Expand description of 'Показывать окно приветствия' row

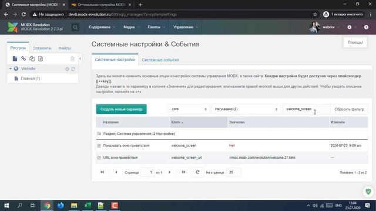(x=99, y=145)
